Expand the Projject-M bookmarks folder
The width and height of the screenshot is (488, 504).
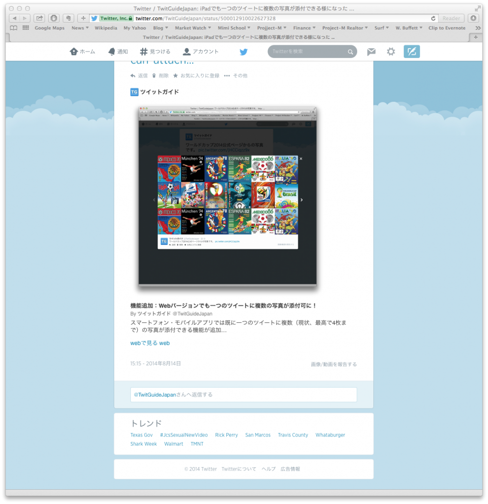[272, 28]
